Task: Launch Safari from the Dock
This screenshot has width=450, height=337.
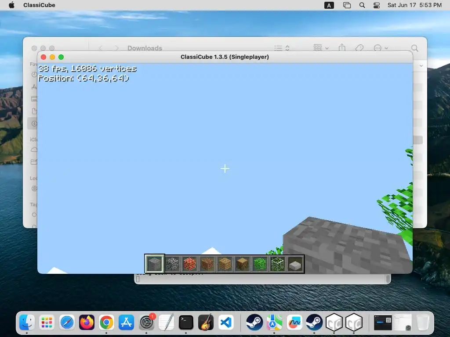Action: [x=67, y=322]
